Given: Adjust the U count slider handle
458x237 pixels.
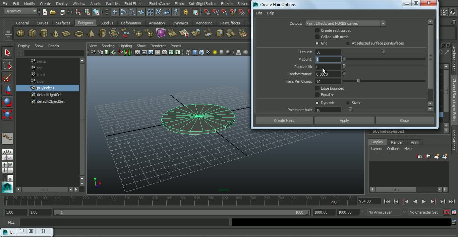Looking at the screenshot, I should click(x=383, y=52).
